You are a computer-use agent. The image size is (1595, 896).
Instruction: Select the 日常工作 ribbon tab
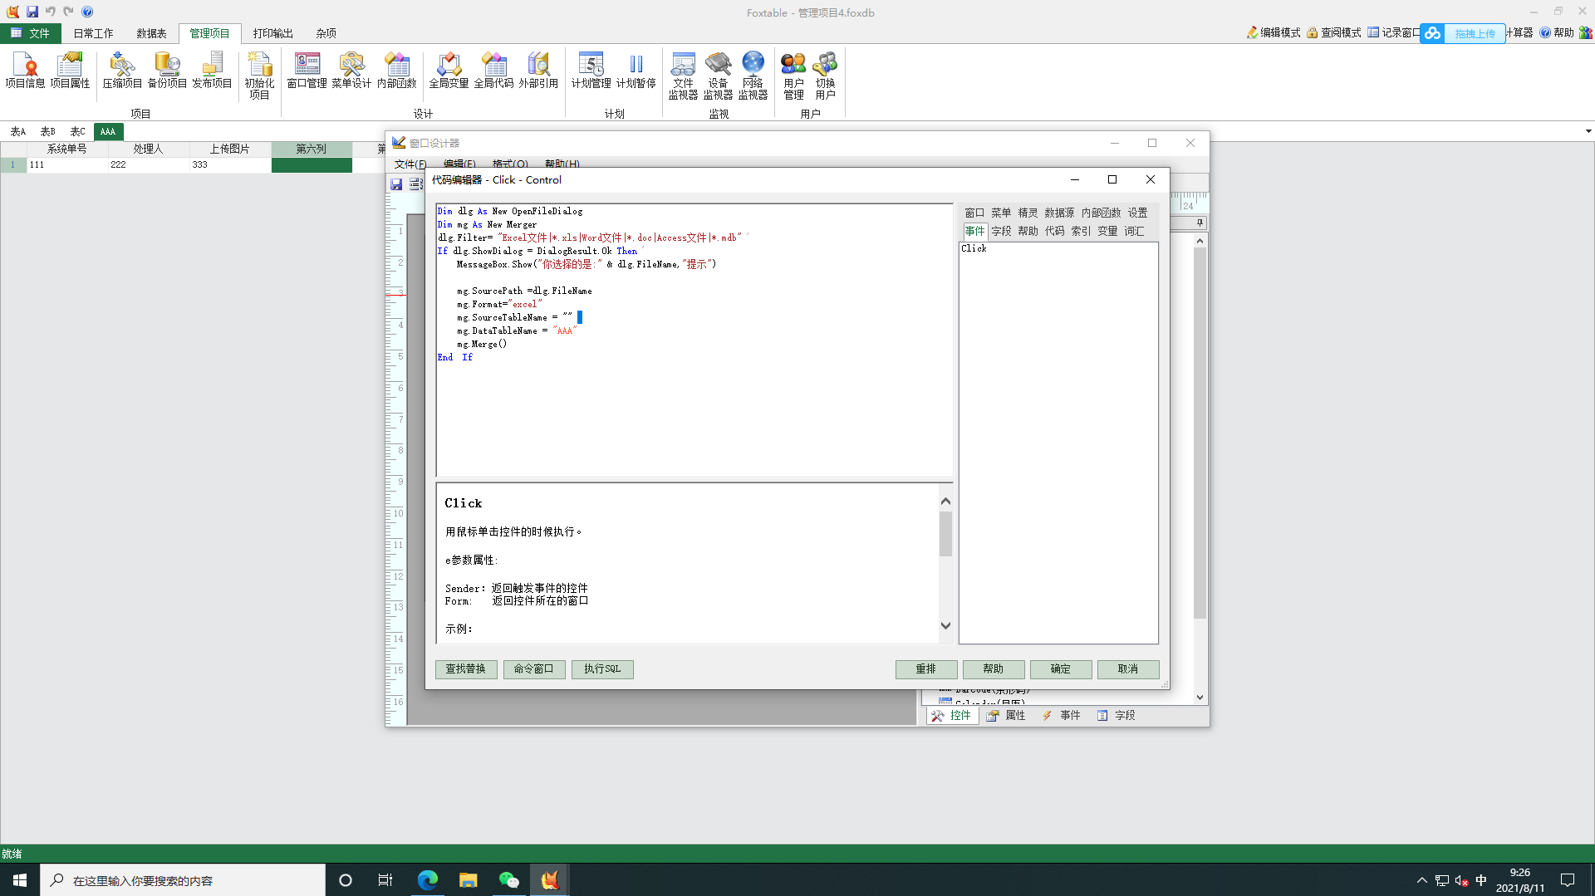click(x=93, y=33)
